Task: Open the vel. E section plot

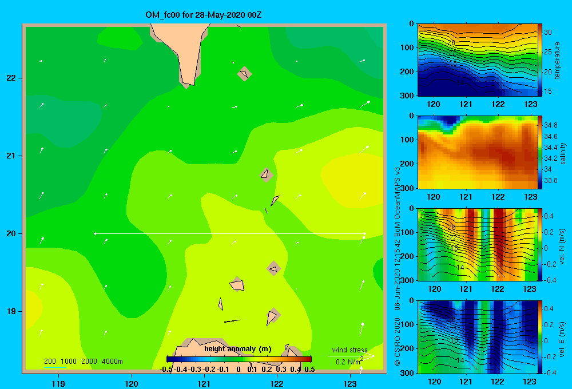Action: (478, 337)
